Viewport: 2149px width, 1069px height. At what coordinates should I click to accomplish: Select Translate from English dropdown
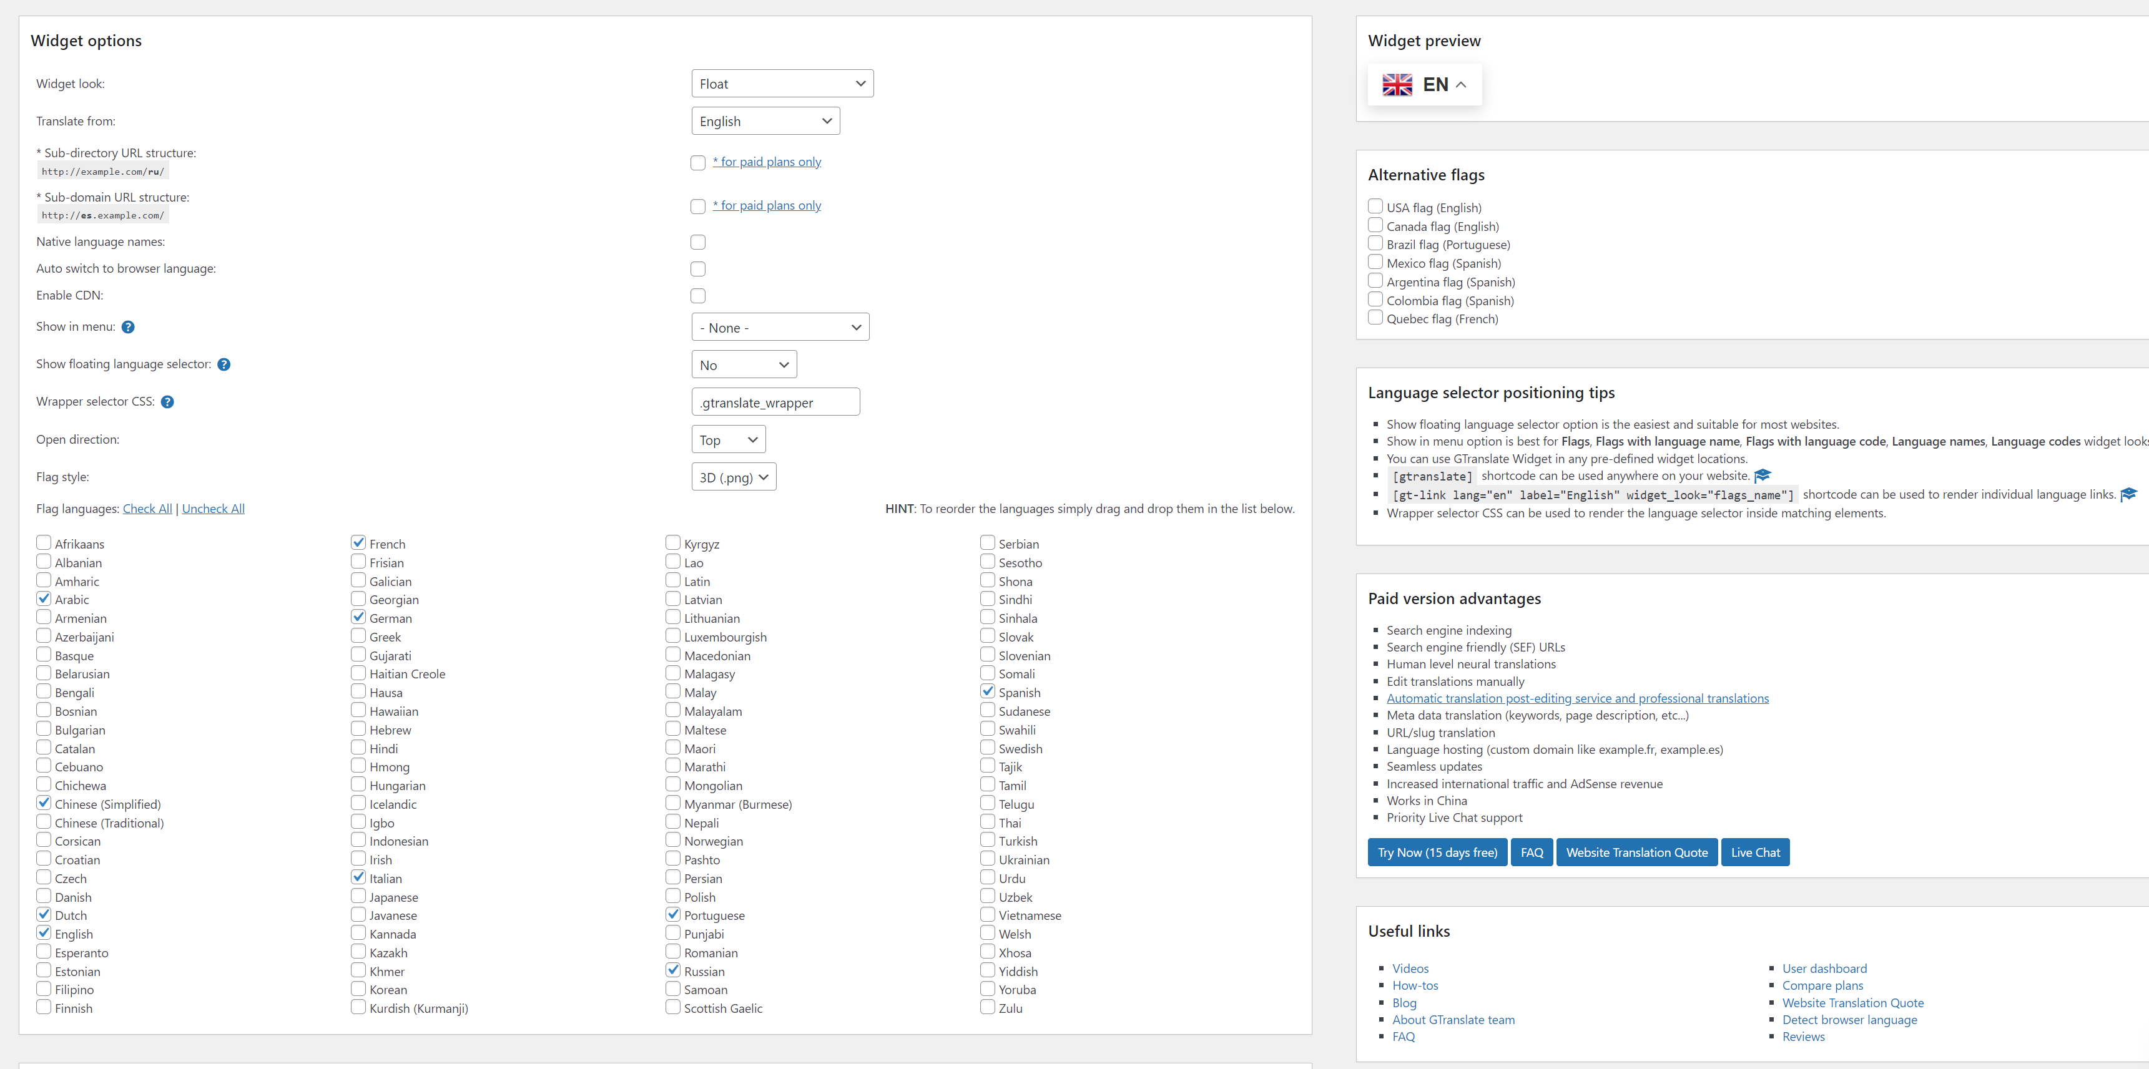pyautogui.click(x=764, y=122)
